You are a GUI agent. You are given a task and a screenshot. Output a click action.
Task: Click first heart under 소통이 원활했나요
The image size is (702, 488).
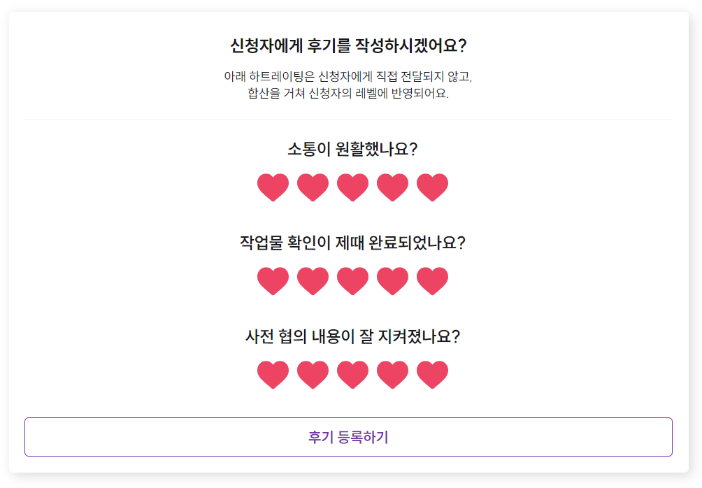(273, 187)
